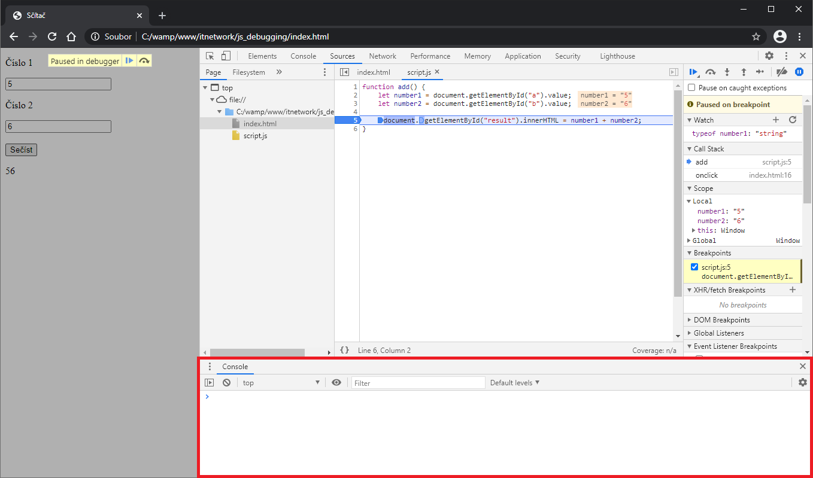Click the step over next function icon
The image size is (813, 478).
(x=711, y=72)
